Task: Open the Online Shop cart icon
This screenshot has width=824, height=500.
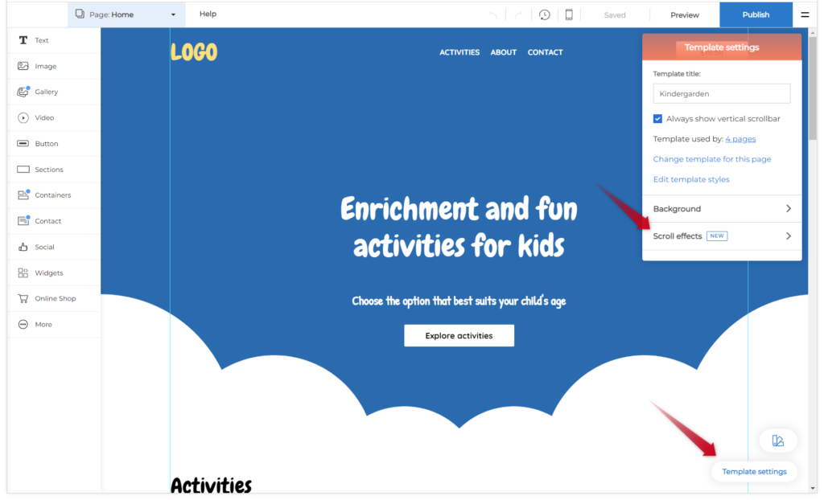Action: pyautogui.click(x=23, y=298)
